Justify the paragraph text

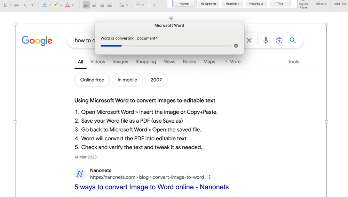110,5
